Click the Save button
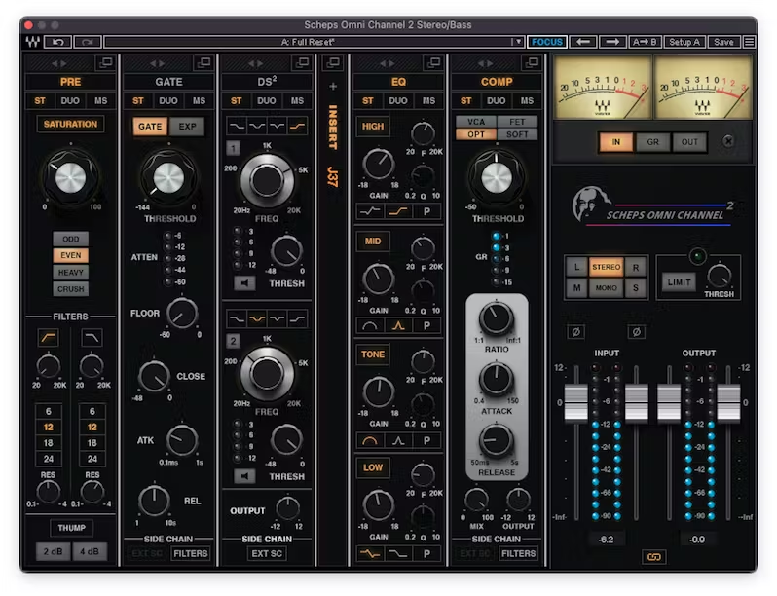The height and width of the screenshot is (596, 777). click(x=723, y=42)
